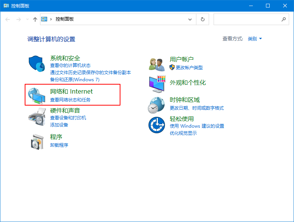Viewport: 294px width, 222px height.
Task: Click the System and Security shield icon
Action: pyautogui.click(x=37, y=64)
